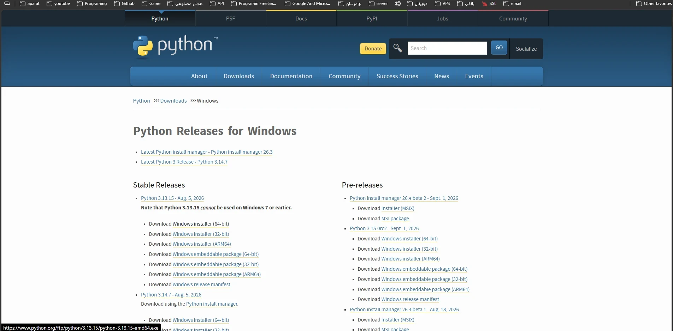Open the Github bookmark folder

[124, 4]
